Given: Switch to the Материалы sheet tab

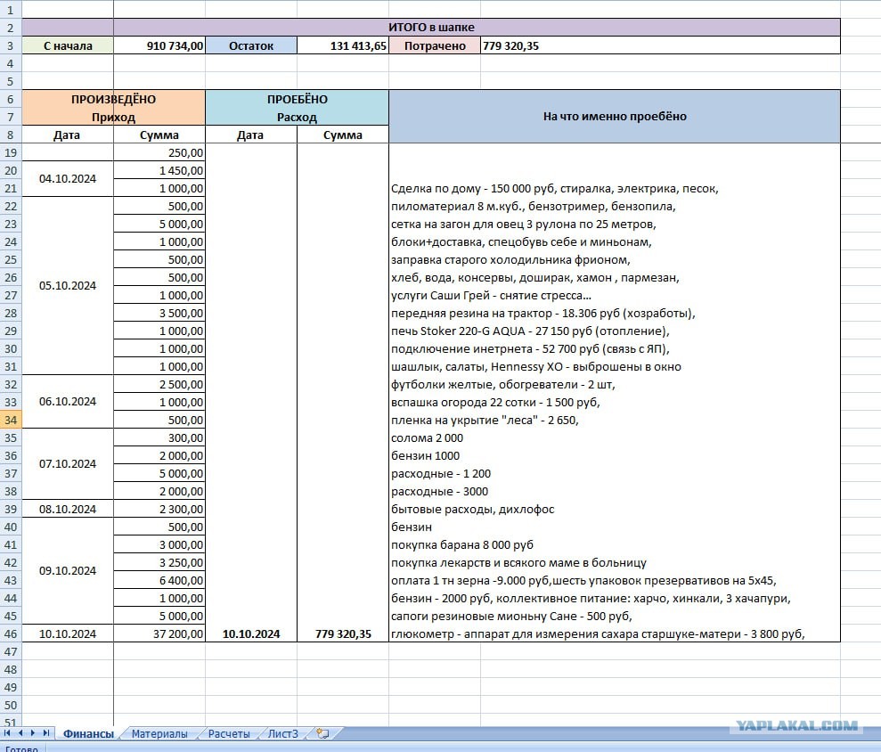Looking at the screenshot, I should (x=159, y=733).
